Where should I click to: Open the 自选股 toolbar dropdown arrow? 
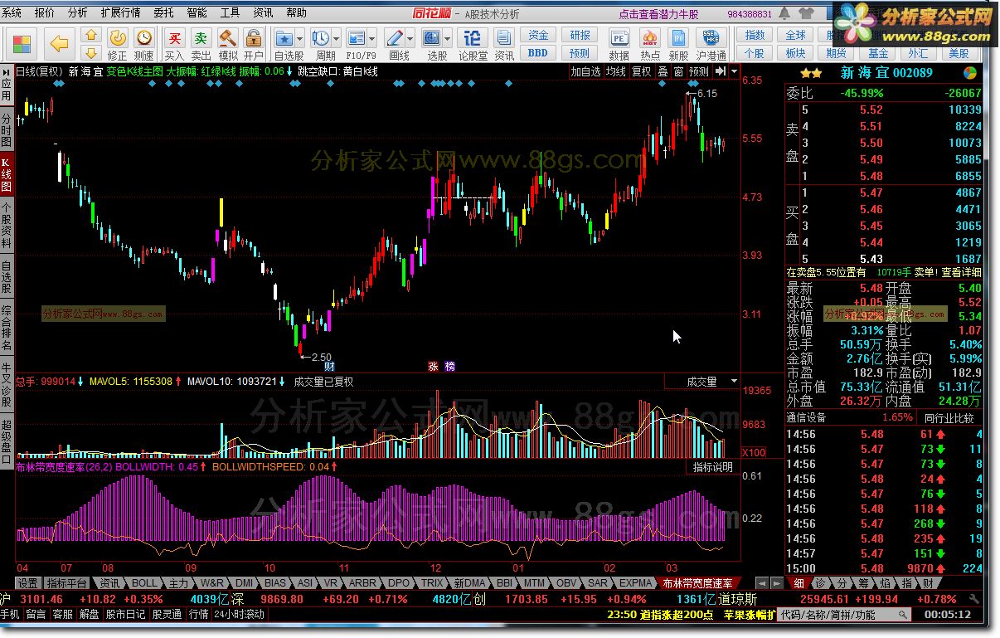tap(301, 38)
